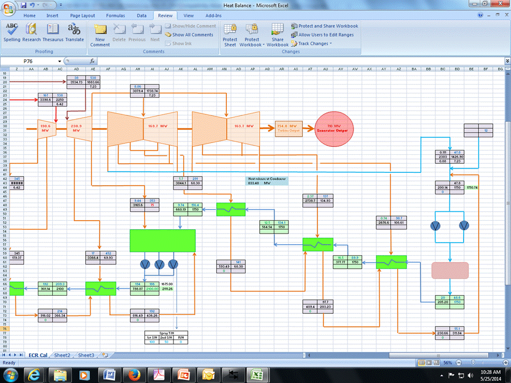Open the Add-Ins ribbon tab
The width and height of the screenshot is (511, 383).
[x=213, y=15]
